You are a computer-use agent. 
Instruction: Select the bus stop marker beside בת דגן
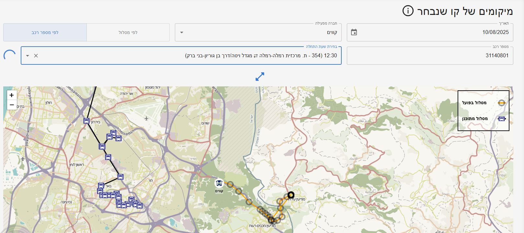(86, 121)
